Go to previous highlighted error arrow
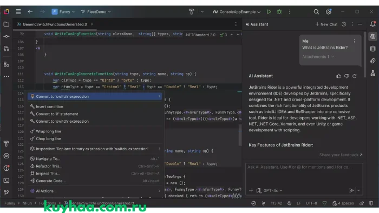The height and width of the screenshot is (213, 379). tap(232, 35)
